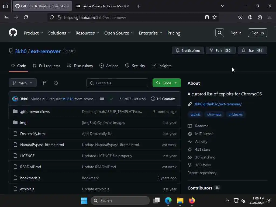
Task: Click the Report repository link
Action: pos(202,173)
